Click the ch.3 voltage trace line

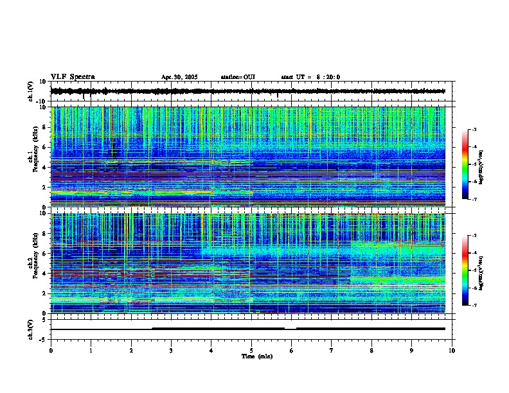248,329
